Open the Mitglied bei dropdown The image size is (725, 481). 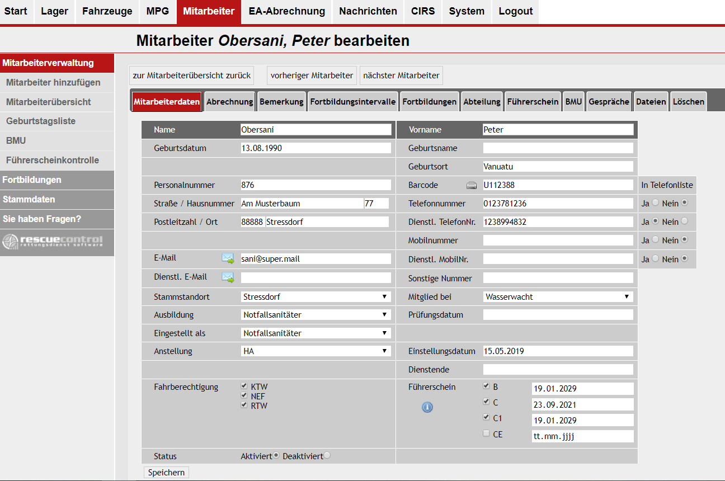(558, 296)
